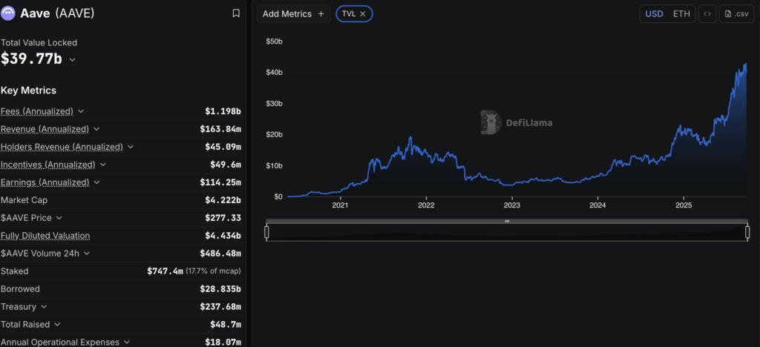The image size is (760, 347).
Task: Switch chart currency to ETH
Action: point(681,14)
